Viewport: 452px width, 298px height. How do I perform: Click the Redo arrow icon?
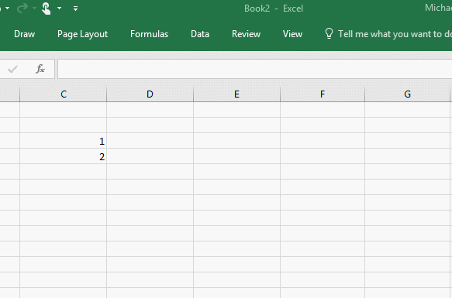pyautogui.click(x=22, y=9)
